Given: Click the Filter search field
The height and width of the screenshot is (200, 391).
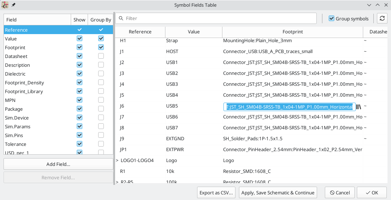Looking at the screenshot, I should [216, 18].
